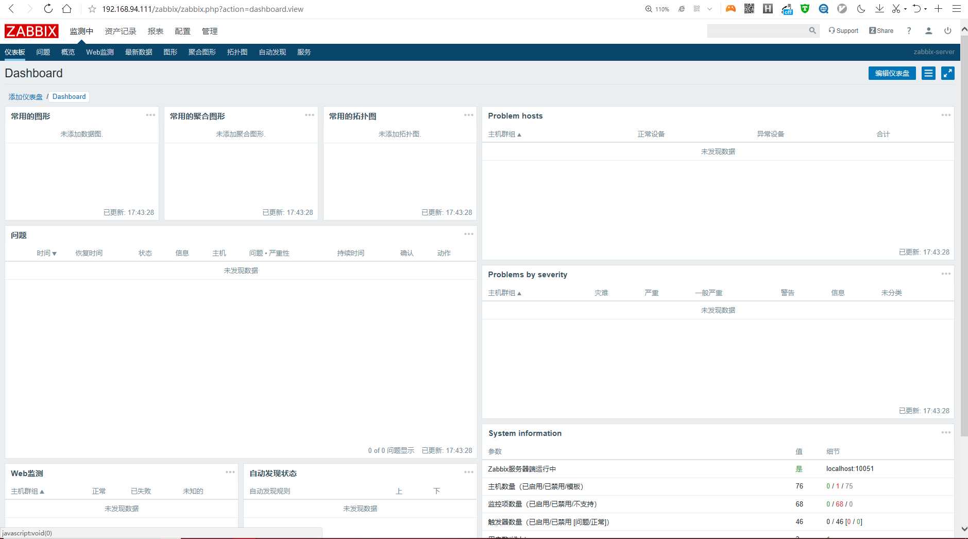Open the 问题 widget options menu

coord(469,234)
